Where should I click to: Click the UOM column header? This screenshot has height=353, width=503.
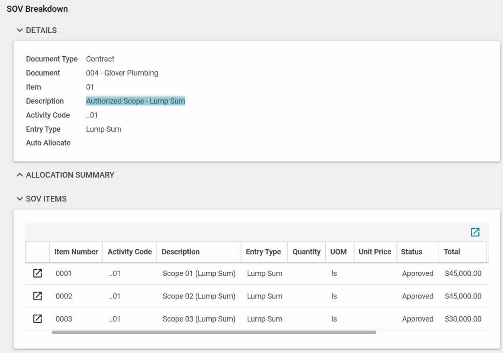click(338, 252)
